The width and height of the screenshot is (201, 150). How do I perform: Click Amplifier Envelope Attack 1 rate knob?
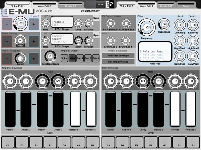click(10, 81)
